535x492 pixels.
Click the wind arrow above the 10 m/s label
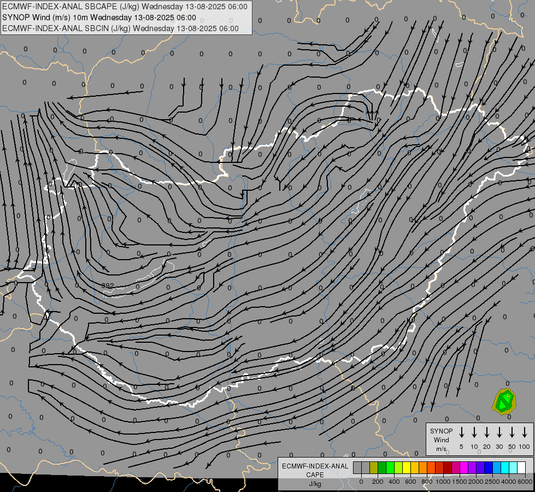(x=474, y=432)
